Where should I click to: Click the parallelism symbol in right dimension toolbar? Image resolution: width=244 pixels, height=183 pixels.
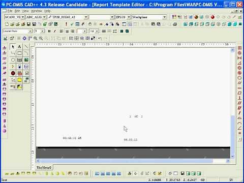coord(239,103)
